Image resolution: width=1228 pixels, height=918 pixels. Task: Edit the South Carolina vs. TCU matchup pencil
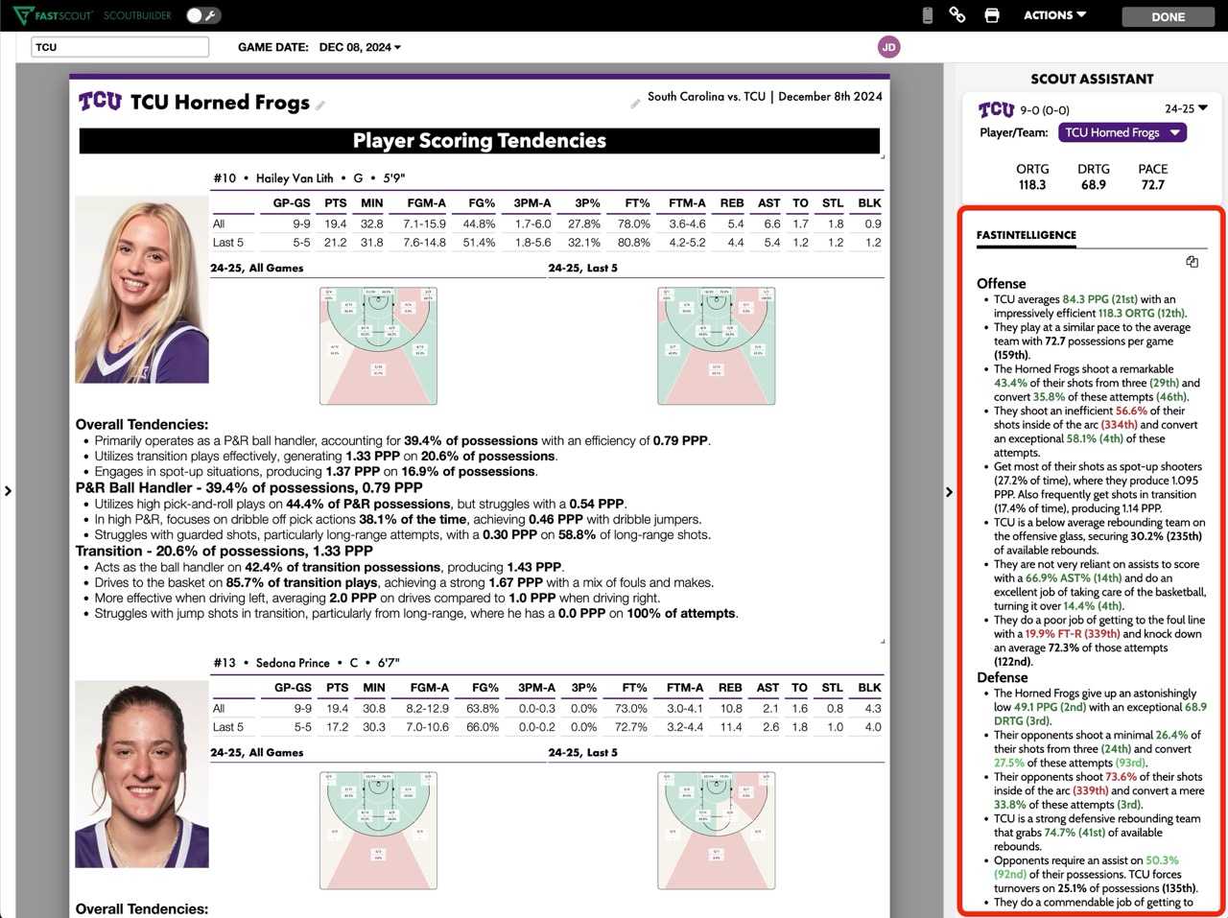(x=635, y=103)
